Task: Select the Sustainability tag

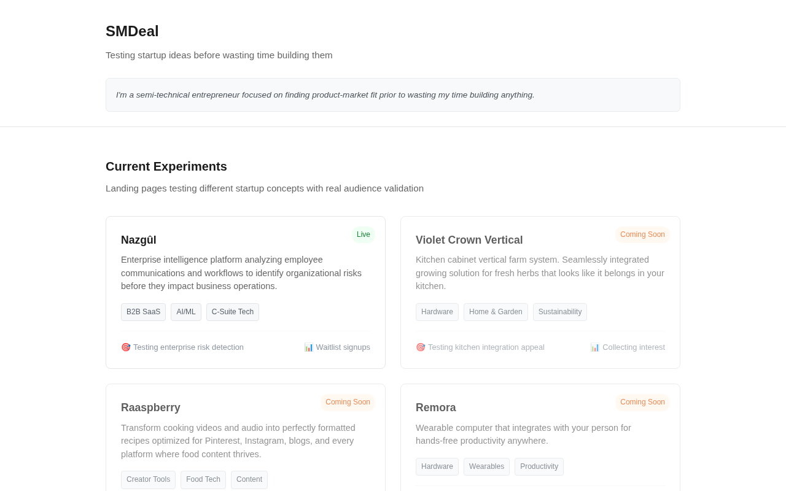Action: click(x=560, y=312)
